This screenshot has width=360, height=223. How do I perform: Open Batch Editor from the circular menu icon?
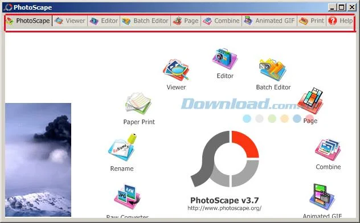273,69
